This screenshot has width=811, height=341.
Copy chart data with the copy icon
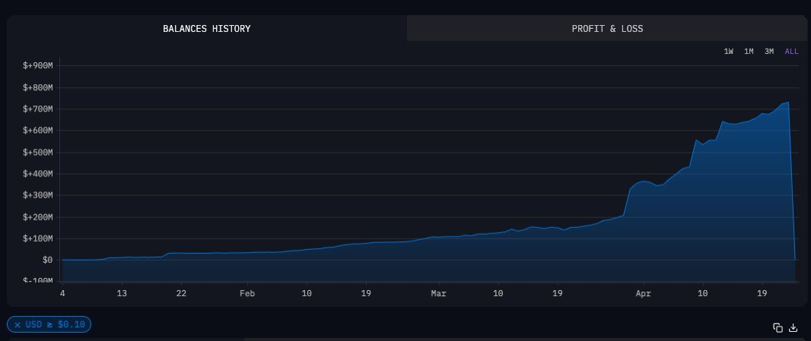click(x=778, y=327)
